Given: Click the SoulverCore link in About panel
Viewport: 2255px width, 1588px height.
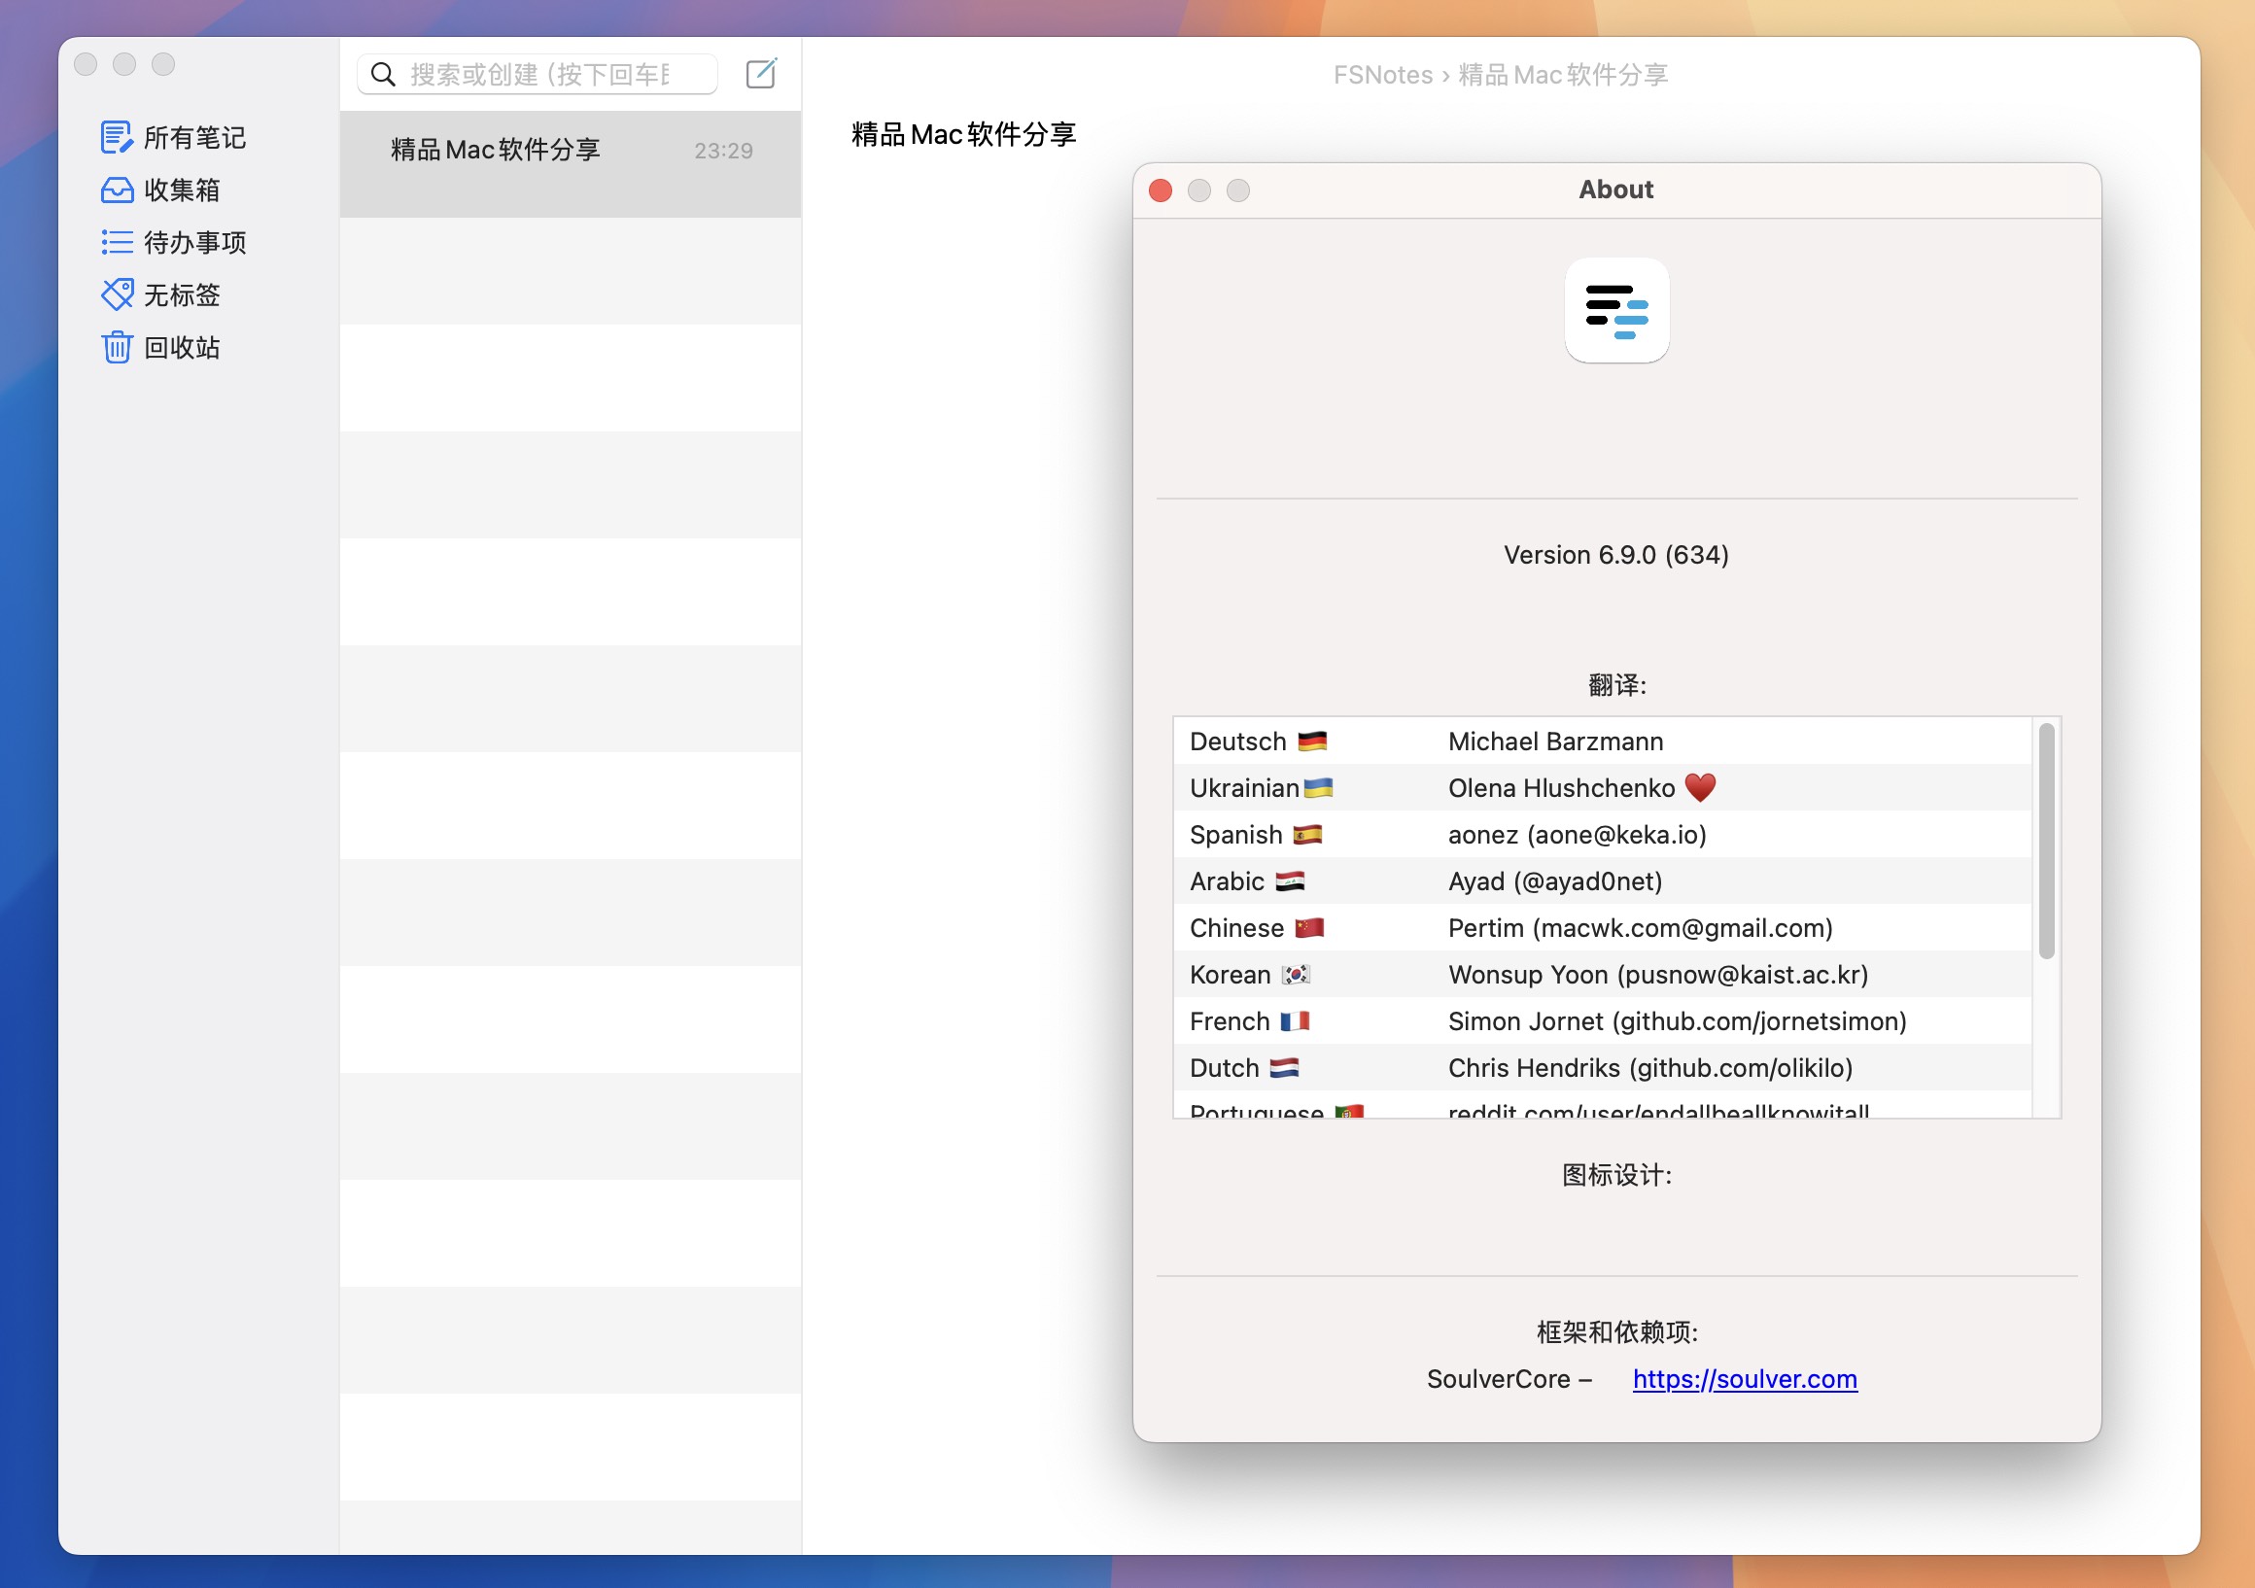Looking at the screenshot, I should click(1743, 1376).
